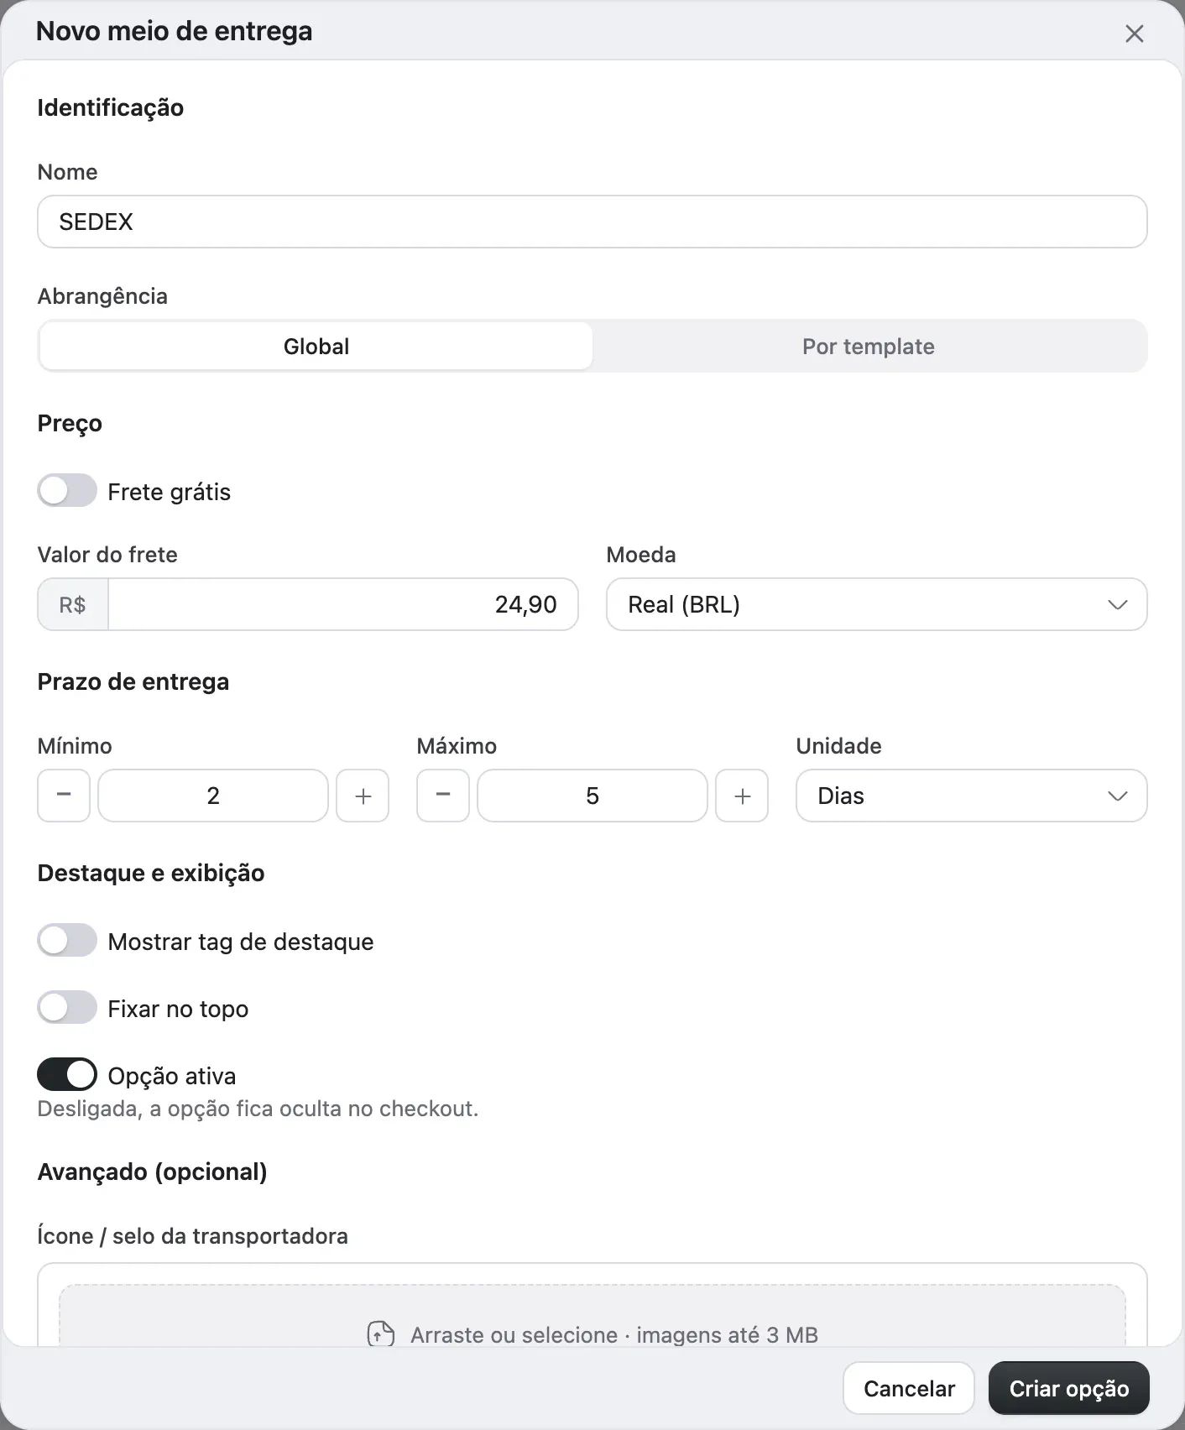Enable the Frete grátis toggle
This screenshot has width=1185, height=1430.
pyautogui.click(x=67, y=491)
